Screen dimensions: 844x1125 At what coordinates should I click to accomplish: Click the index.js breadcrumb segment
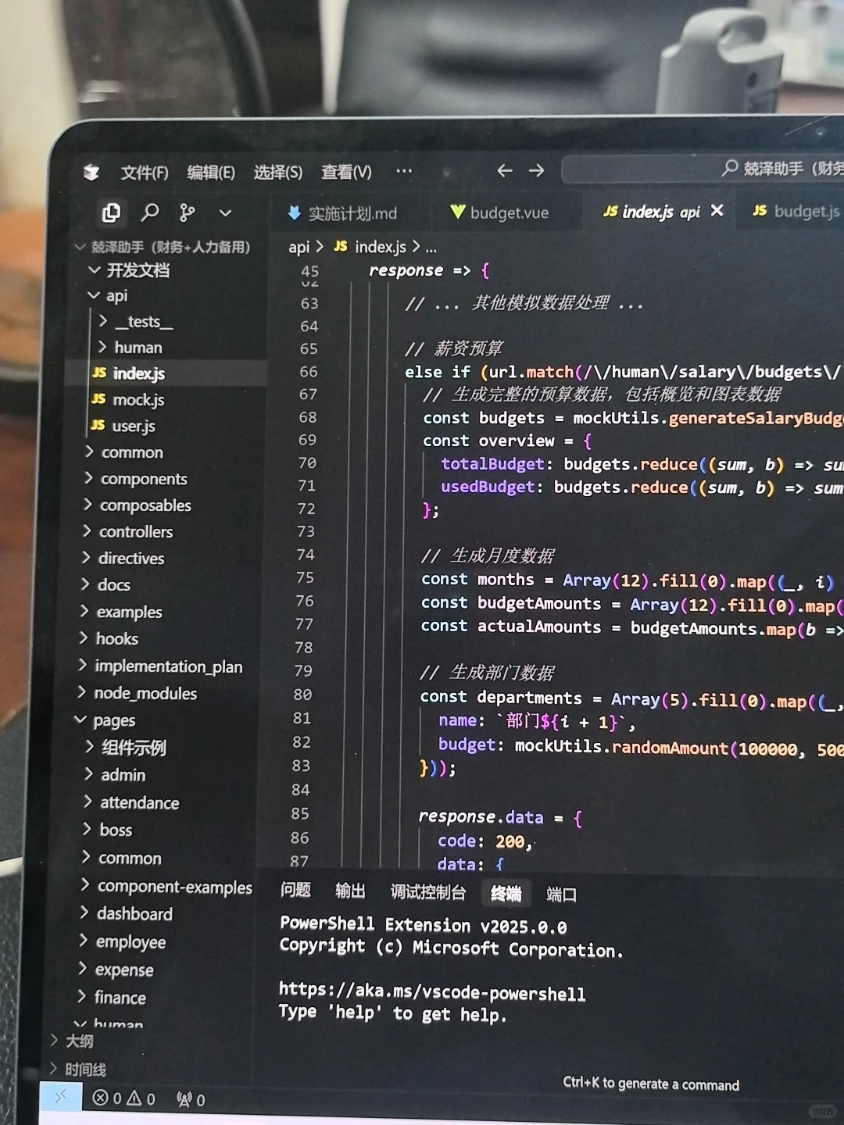point(370,248)
